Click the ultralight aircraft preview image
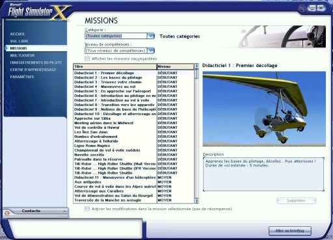The width and height of the screenshot is (333, 240). 264,109
